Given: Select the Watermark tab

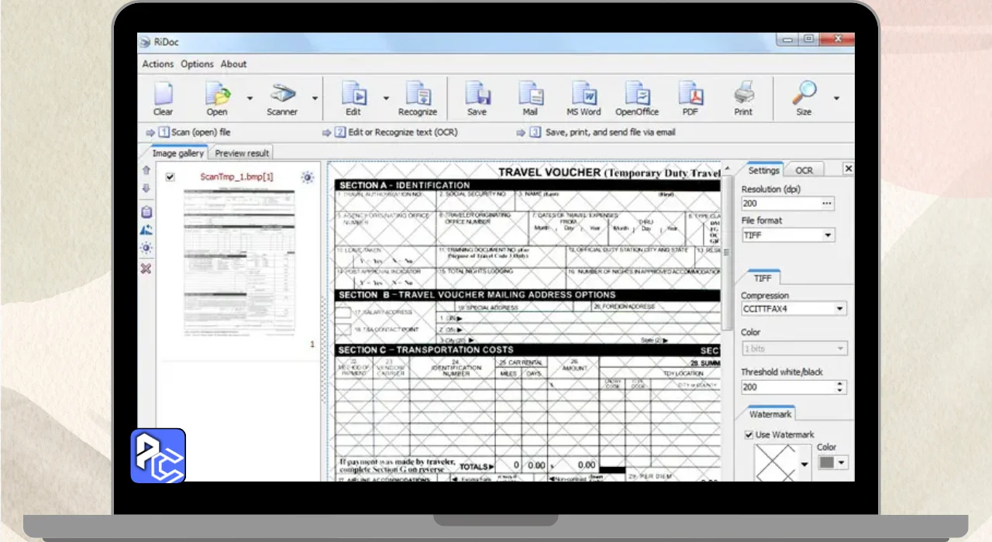Looking at the screenshot, I should [770, 414].
